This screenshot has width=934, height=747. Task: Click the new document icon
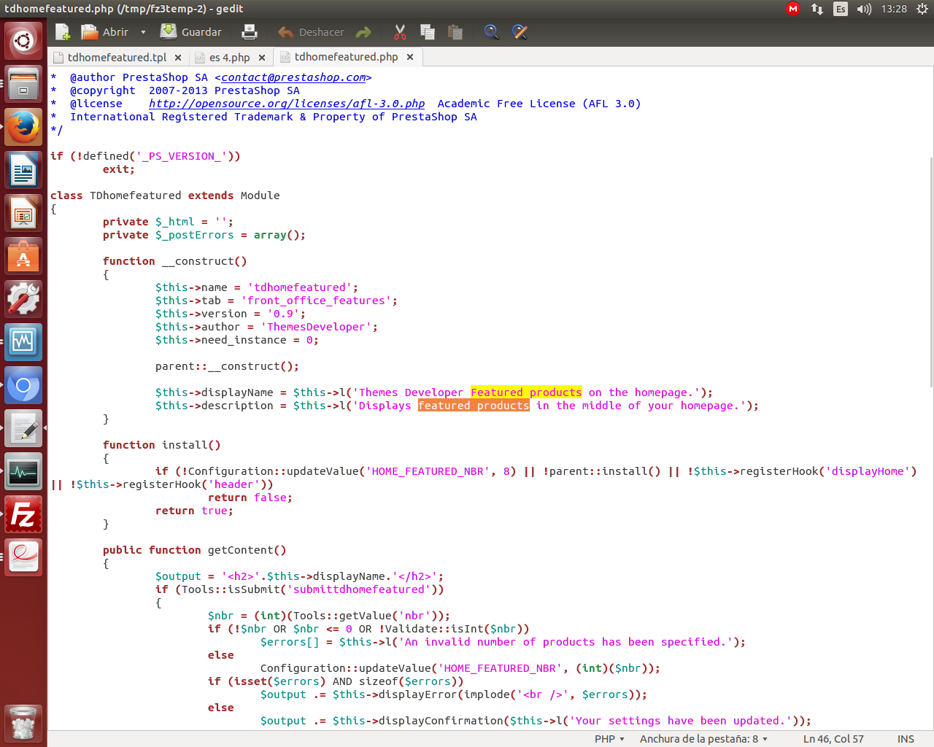tap(63, 32)
